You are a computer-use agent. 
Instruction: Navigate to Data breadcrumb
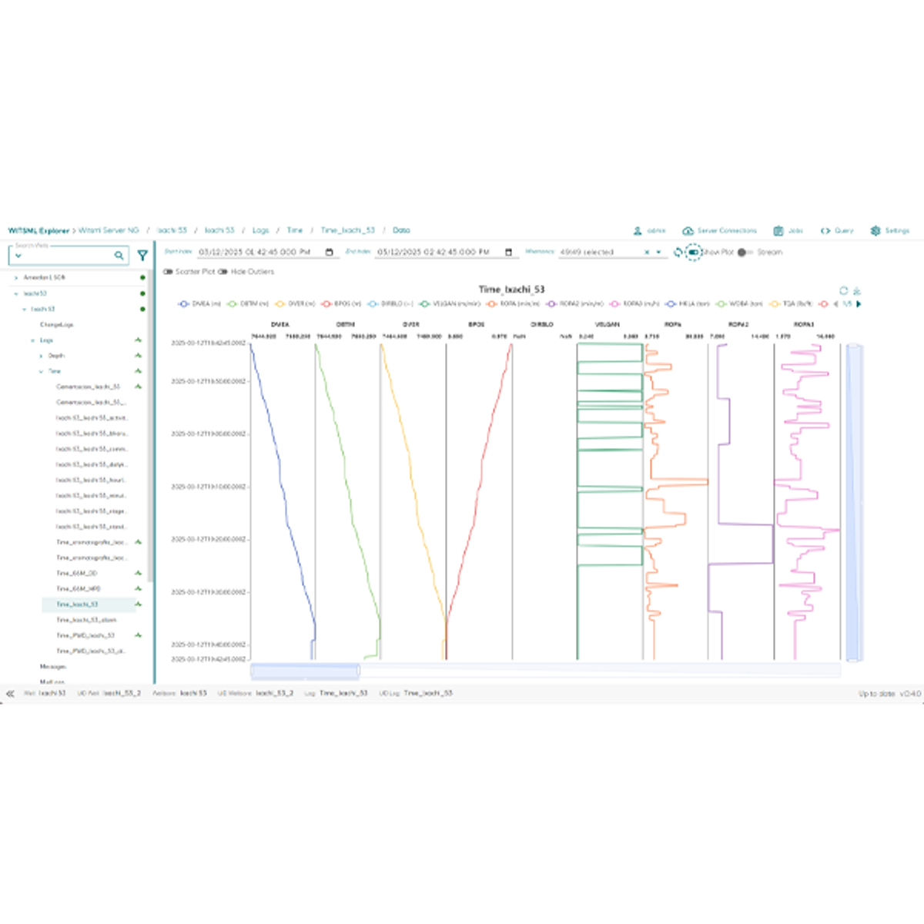tap(401, 230)
